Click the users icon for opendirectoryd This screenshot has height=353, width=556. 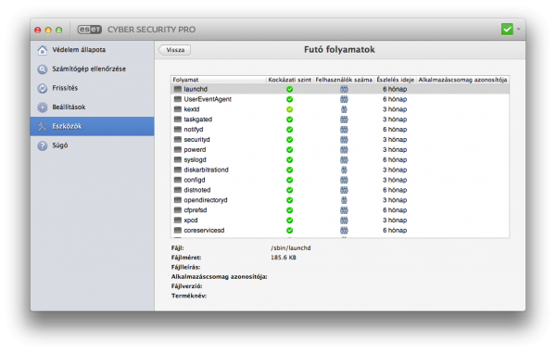[344, 200]
